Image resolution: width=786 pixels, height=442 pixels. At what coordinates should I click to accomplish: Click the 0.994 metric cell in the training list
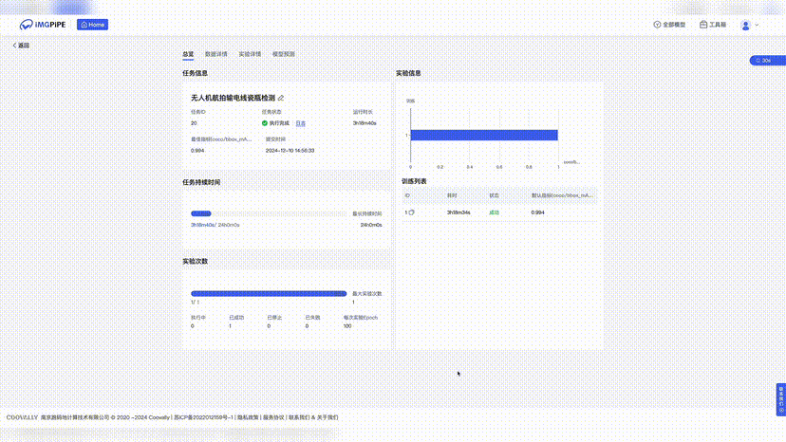(537, 212)
